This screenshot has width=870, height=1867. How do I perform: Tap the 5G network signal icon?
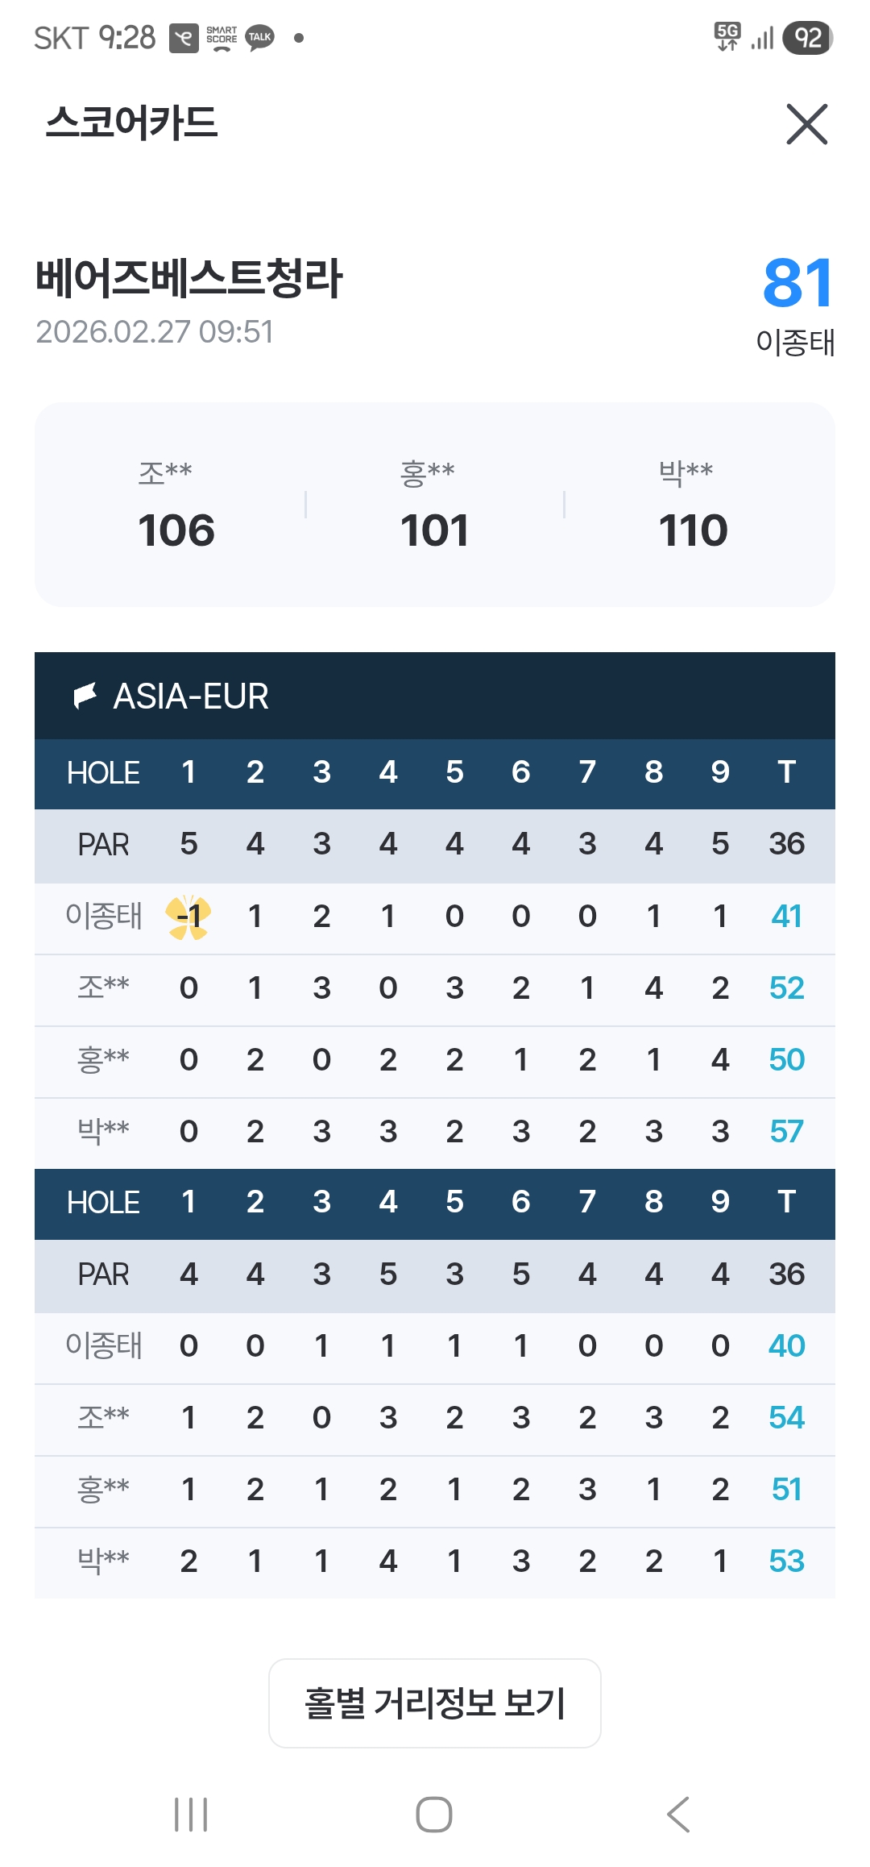(x=727, y=36)
